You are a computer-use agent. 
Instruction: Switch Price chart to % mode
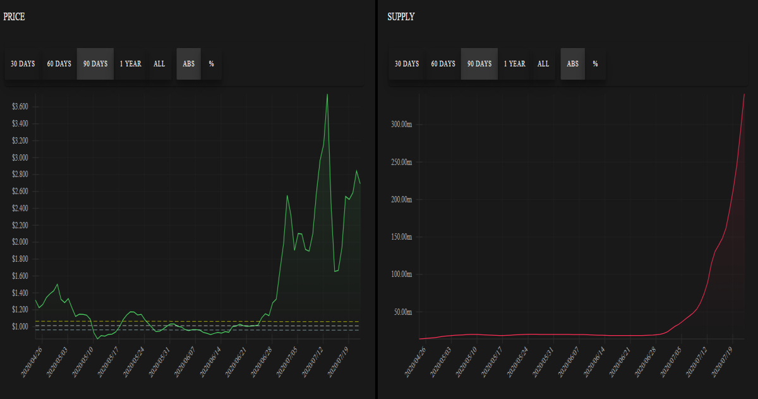(x=212, y=64)
